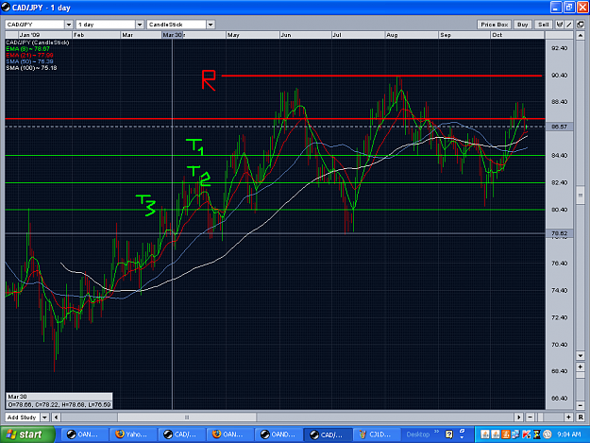Image resolution: width=590 pixels, height=443 pixels.
Task: Select the crosshair pointer tool icon
Action: click(560, 25)
